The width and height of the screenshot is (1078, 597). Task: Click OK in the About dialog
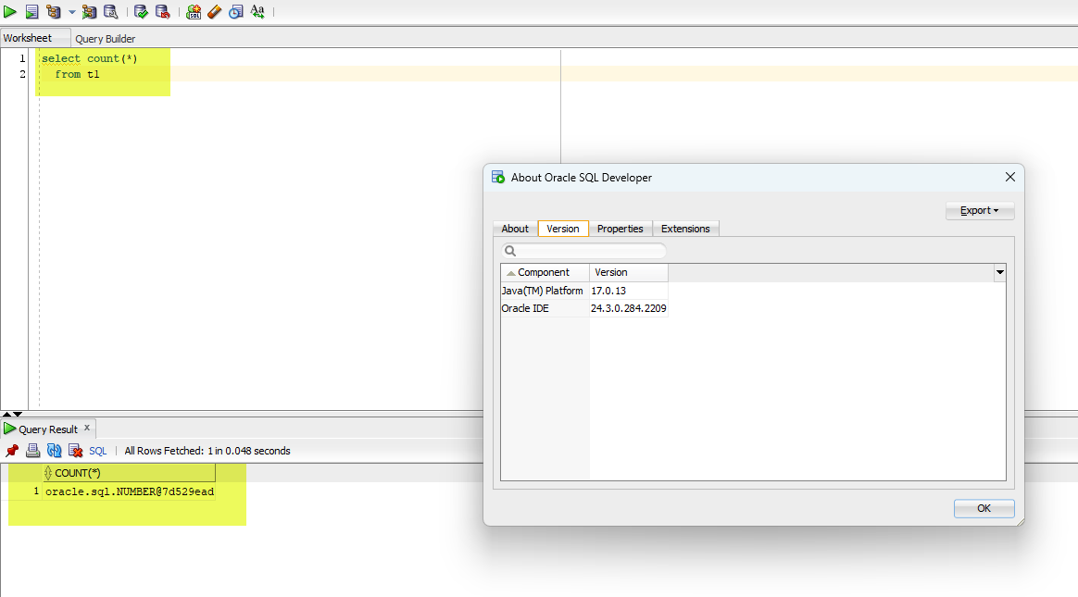coord(984,508)
